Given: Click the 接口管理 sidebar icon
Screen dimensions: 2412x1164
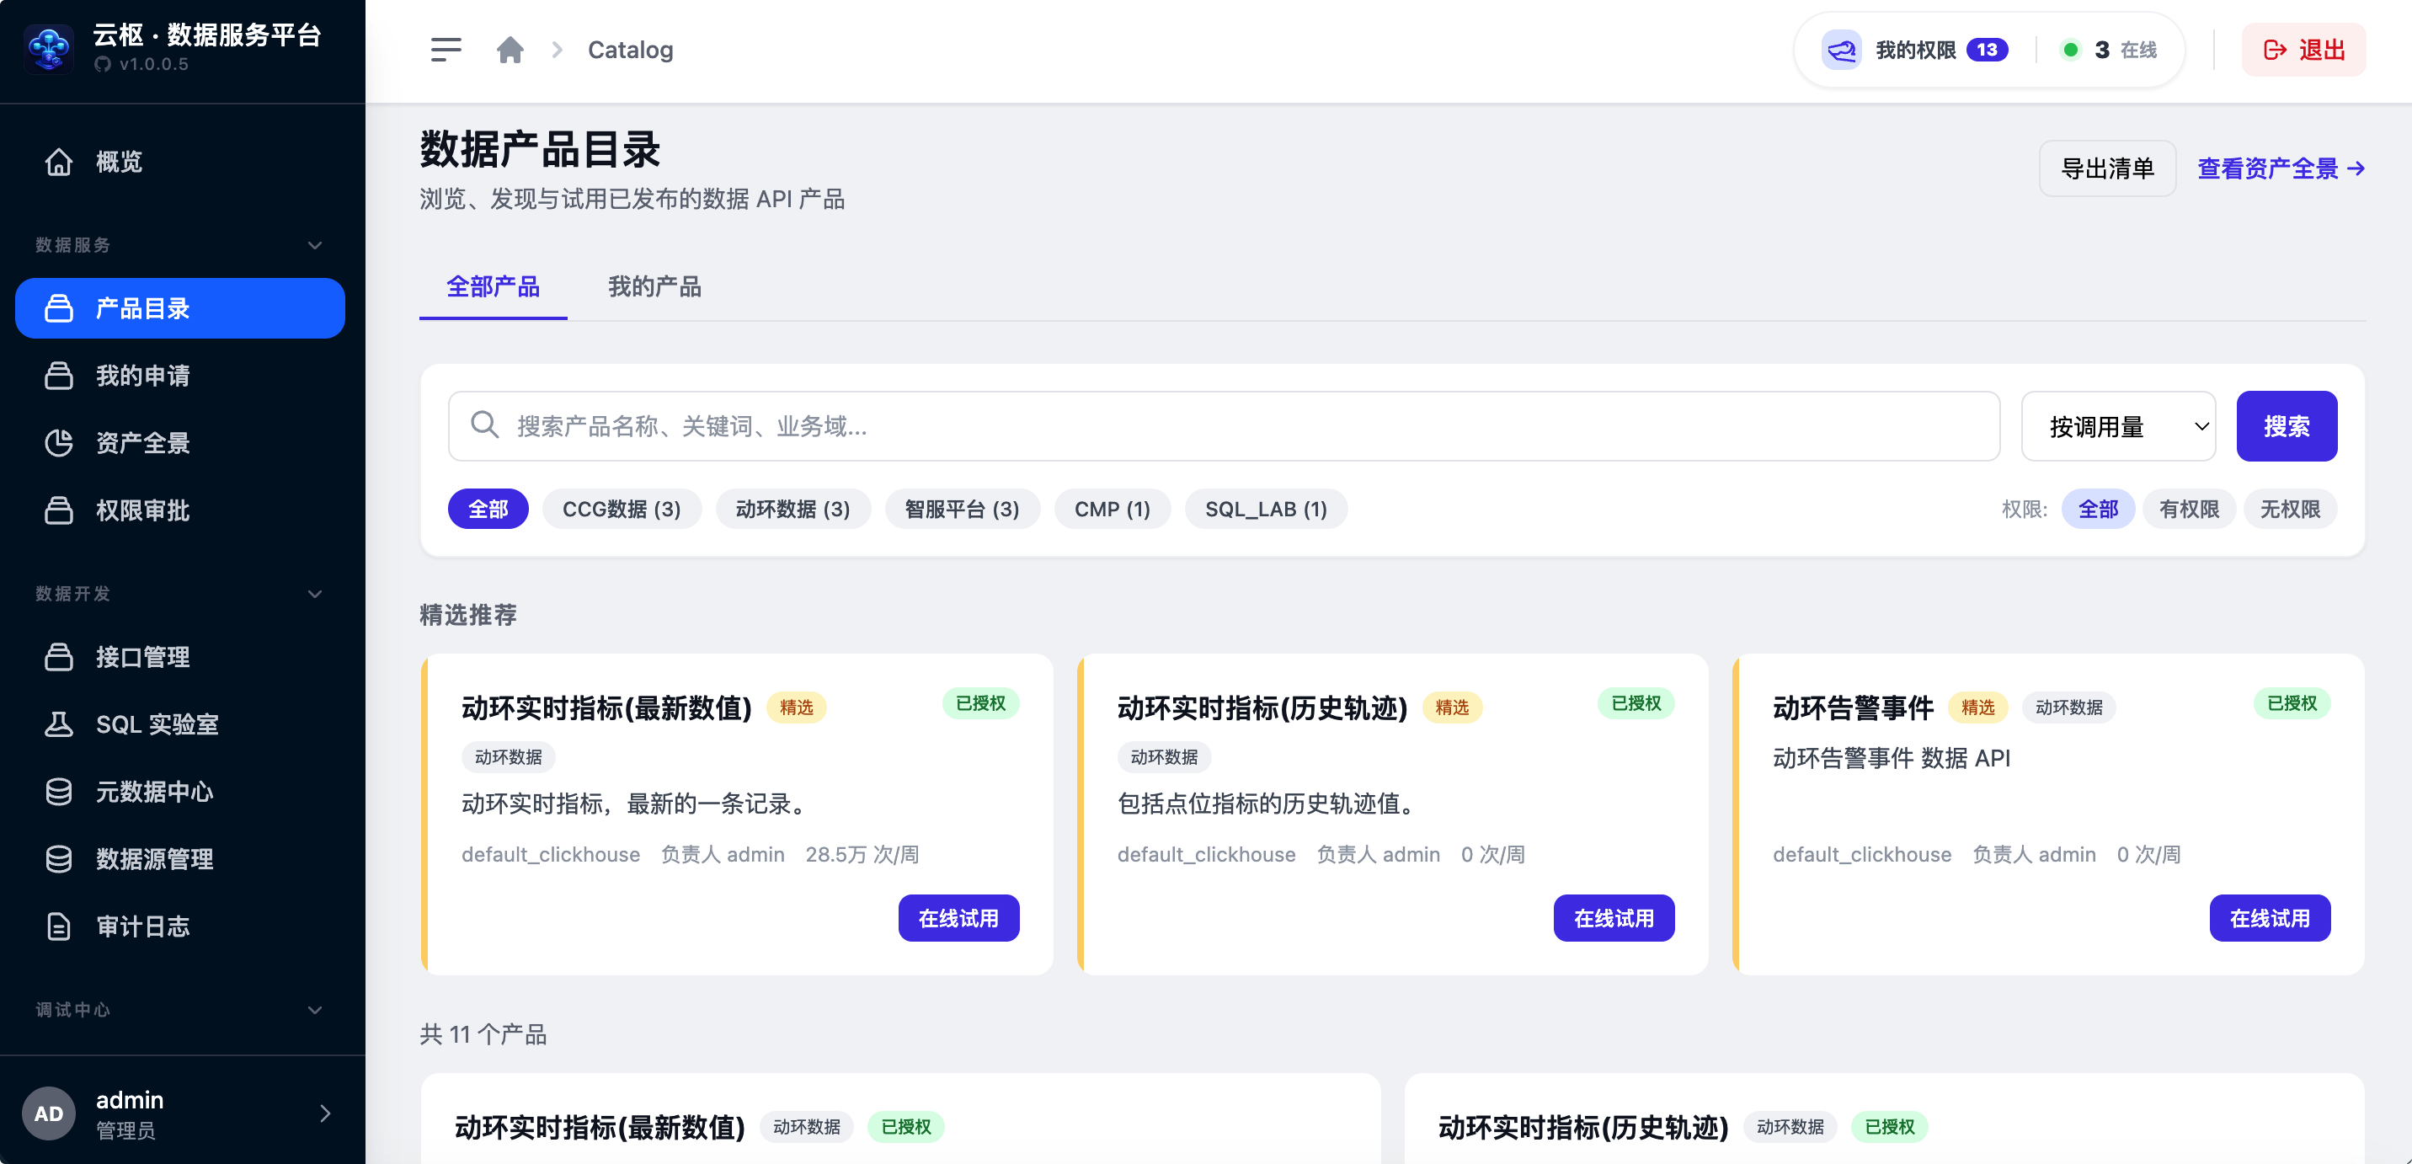Looking at the screenshot, I should click(59, 656).
